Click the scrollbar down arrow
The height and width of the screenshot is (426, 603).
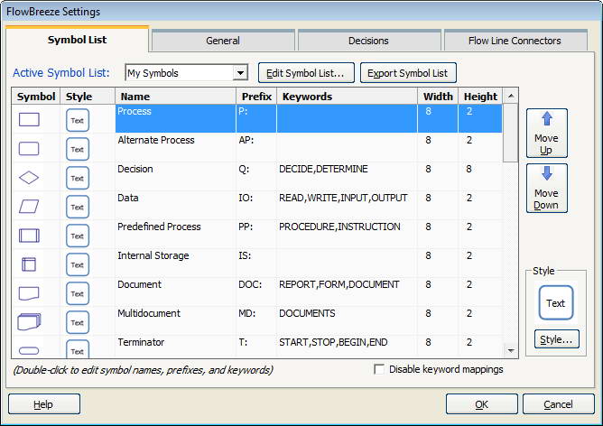(511, 350)
